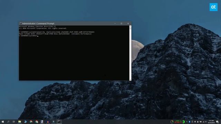Show hidden system tray icons

(x=187, y=122)
